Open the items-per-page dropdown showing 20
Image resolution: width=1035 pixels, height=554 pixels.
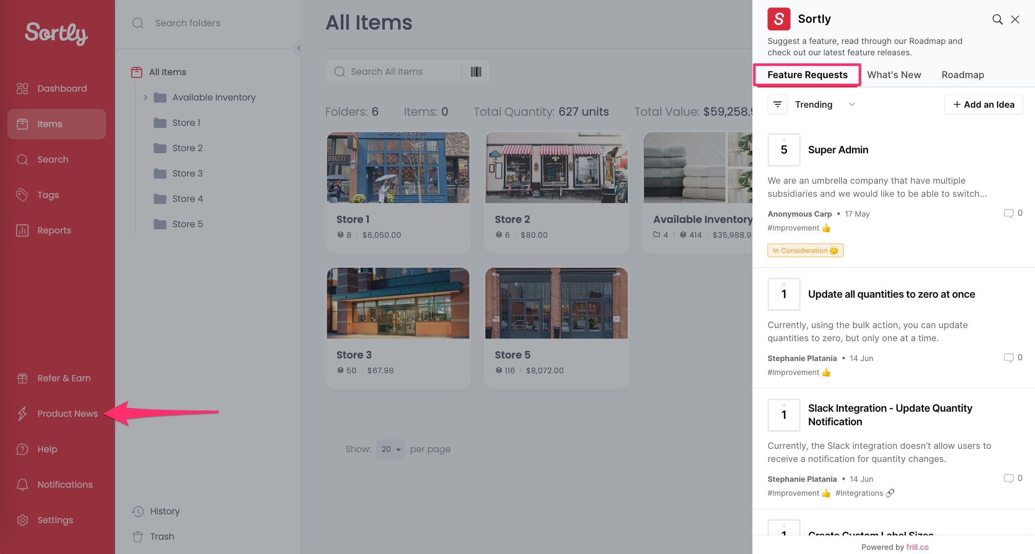390,449
